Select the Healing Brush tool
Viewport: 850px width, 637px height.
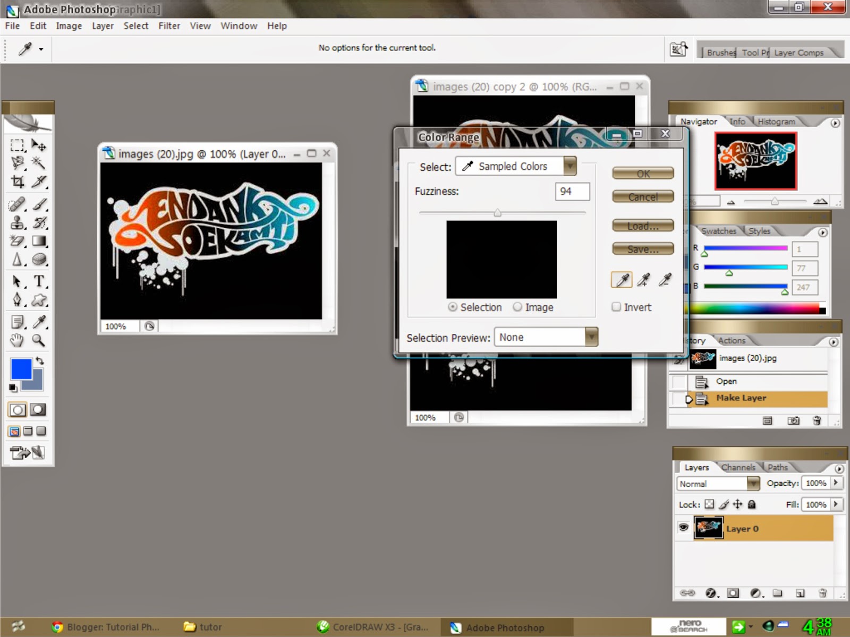click(17, 204)
